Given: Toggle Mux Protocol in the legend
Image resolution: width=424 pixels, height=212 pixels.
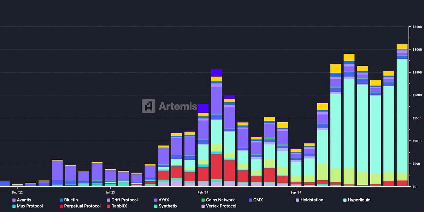Looking at the screenshot, I should click(x=28, y=206).
